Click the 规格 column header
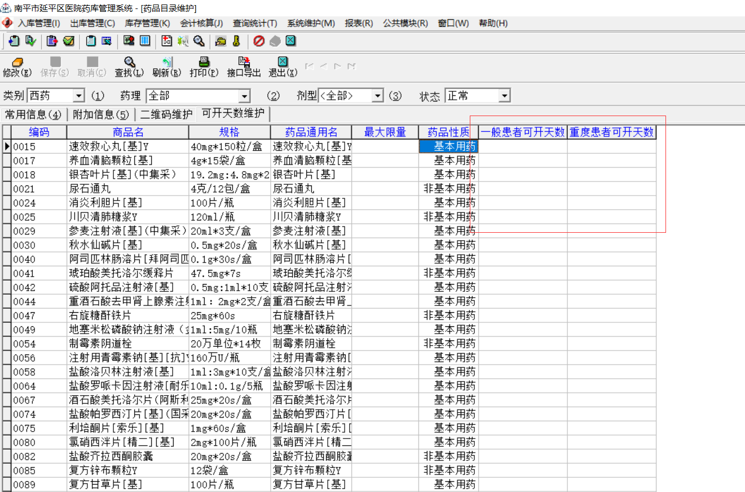Image resolution: width=745 pixels, height=492 pixels. click(230, 132)
